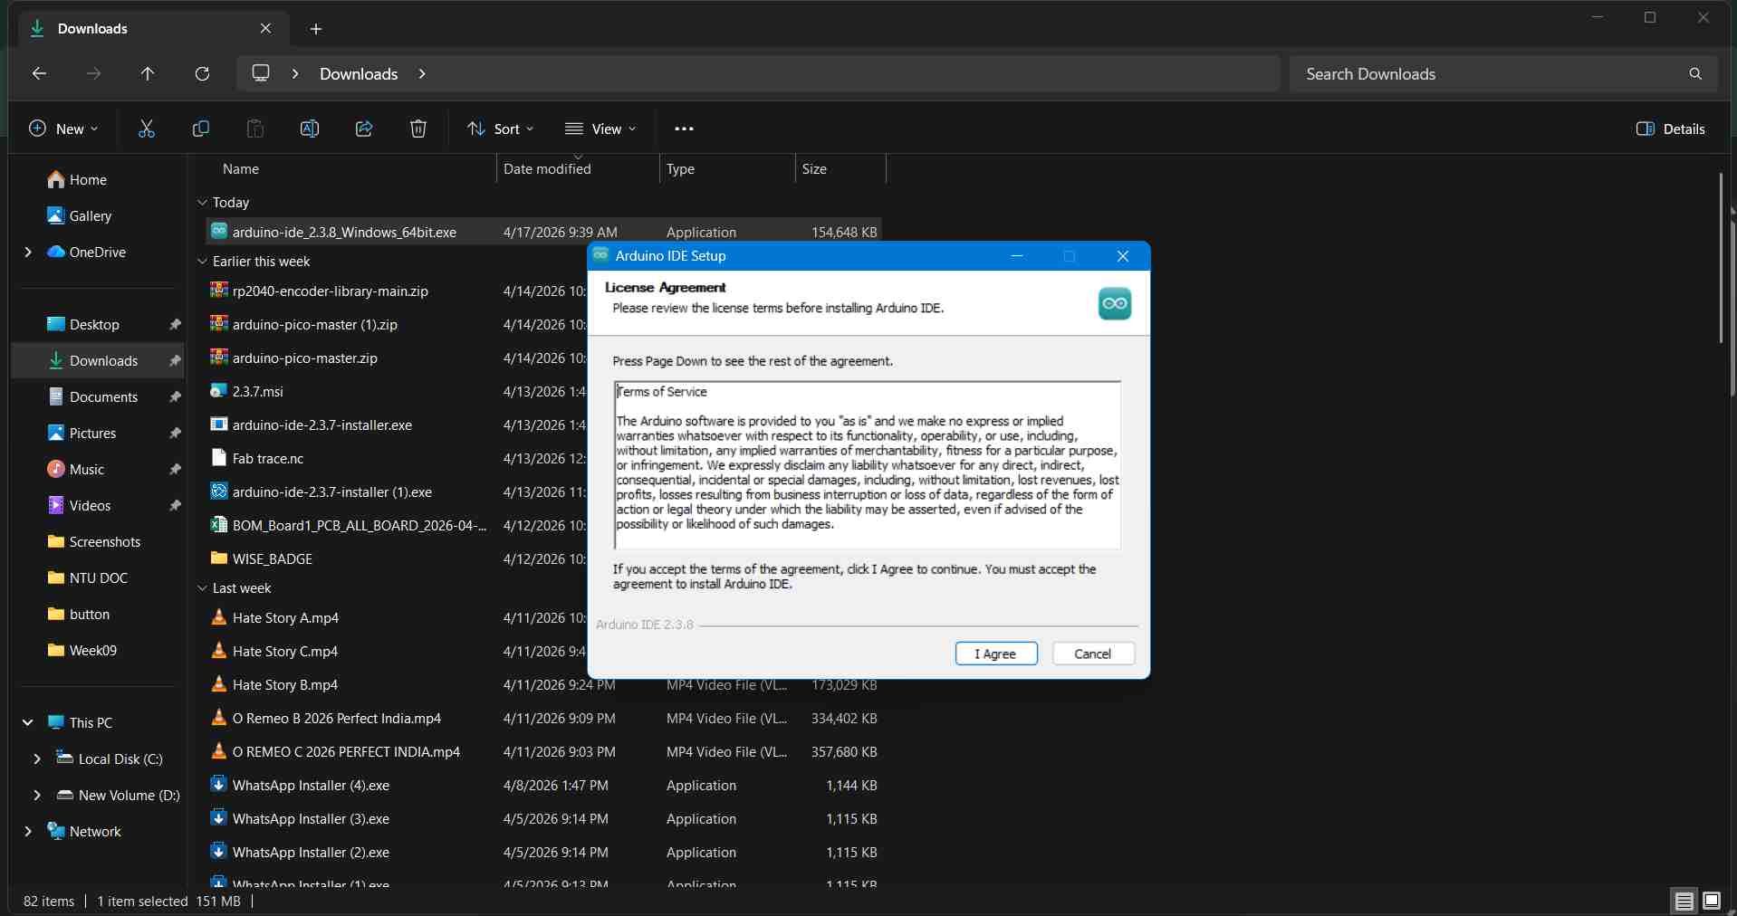Select the WISE_BADGE folder icon
Image resolution: width=1737 pixels, height=916 pixels.
coord(218,558)
